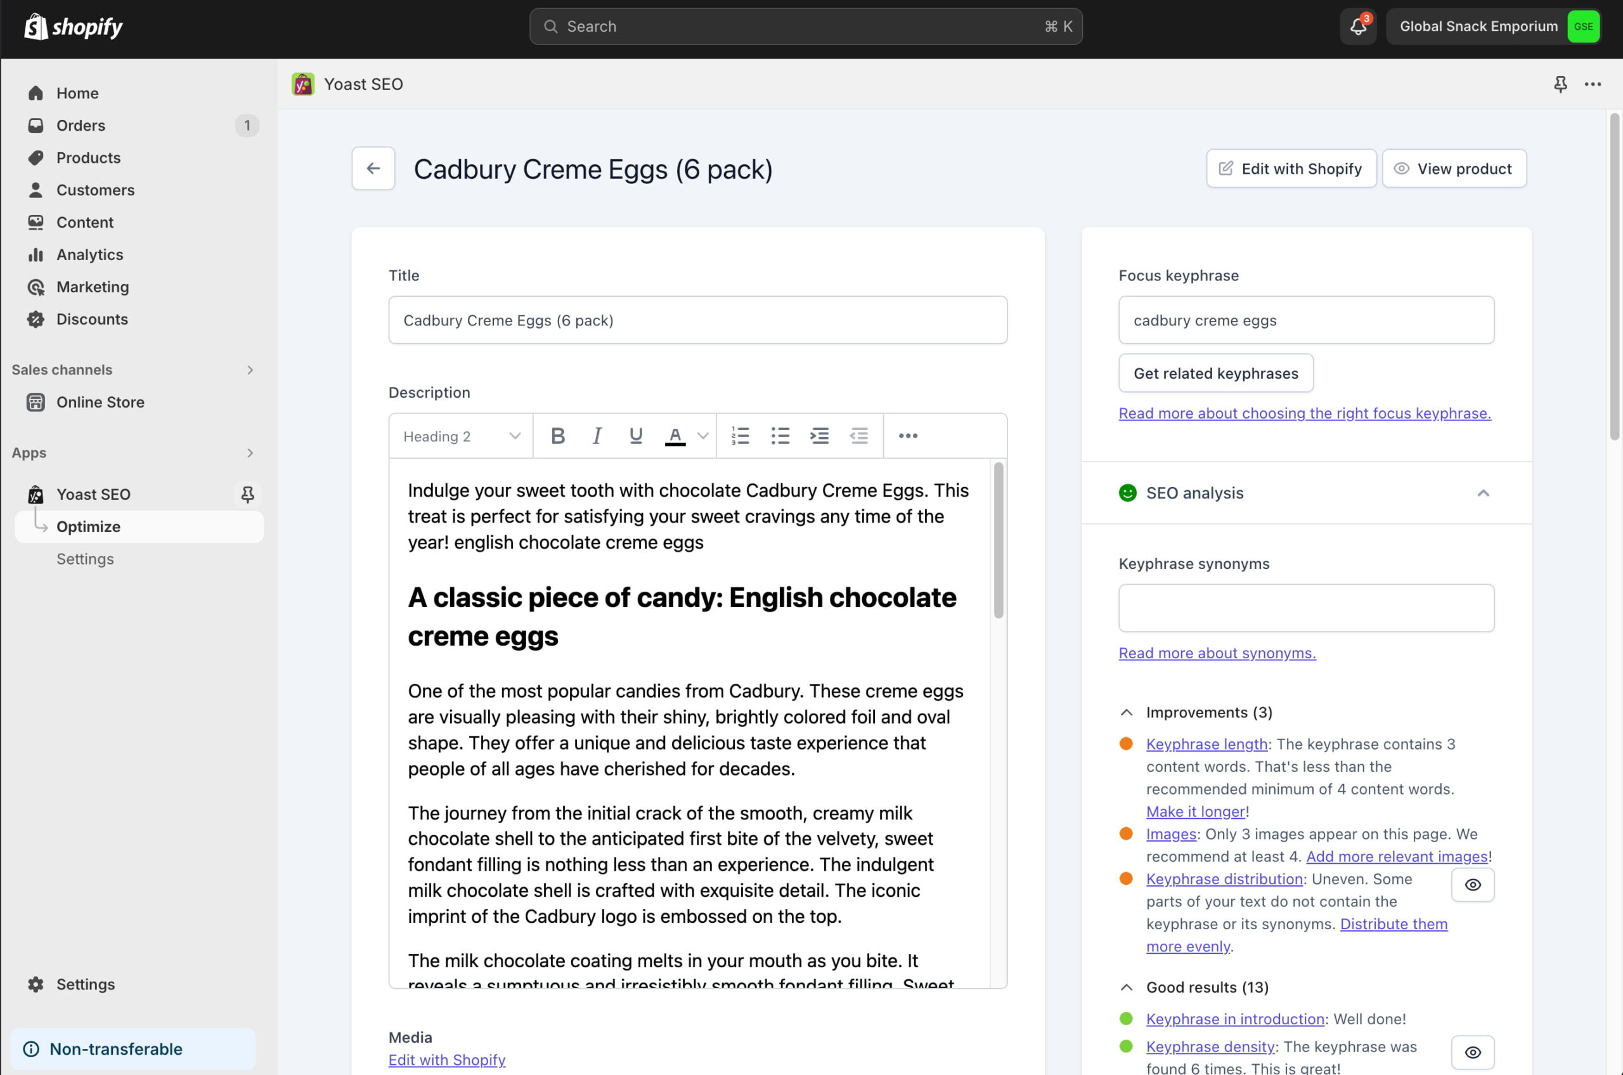Click the Make it longer link
Image resolution: width=1623 pixels, height=1075 pixels.
tap(1195, 811)
